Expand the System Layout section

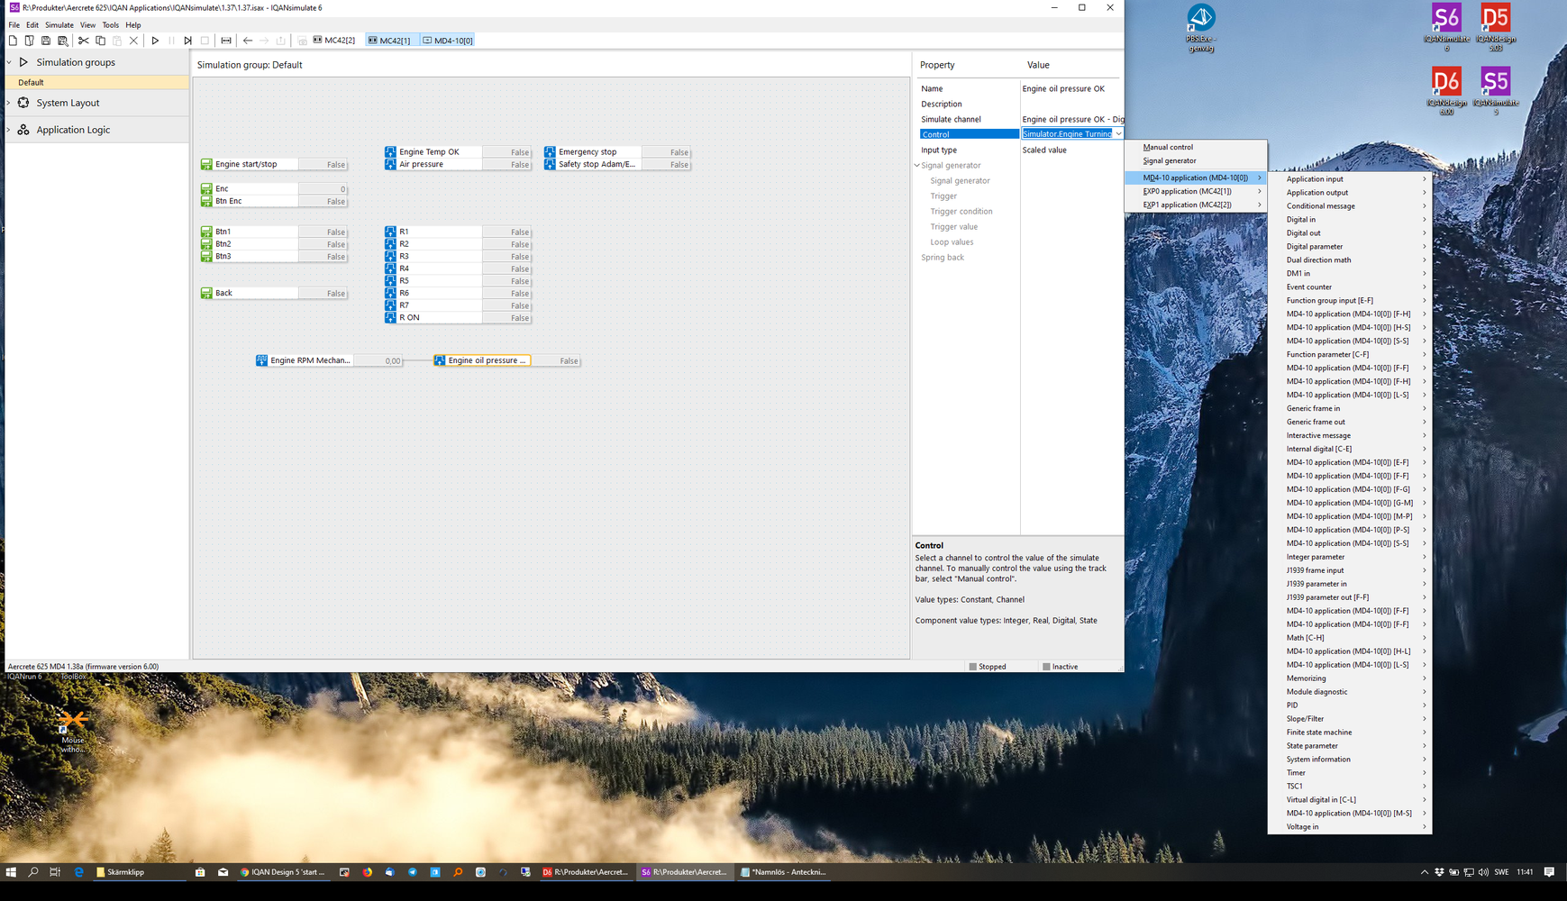pyautogui.click(x=9, y=103)
